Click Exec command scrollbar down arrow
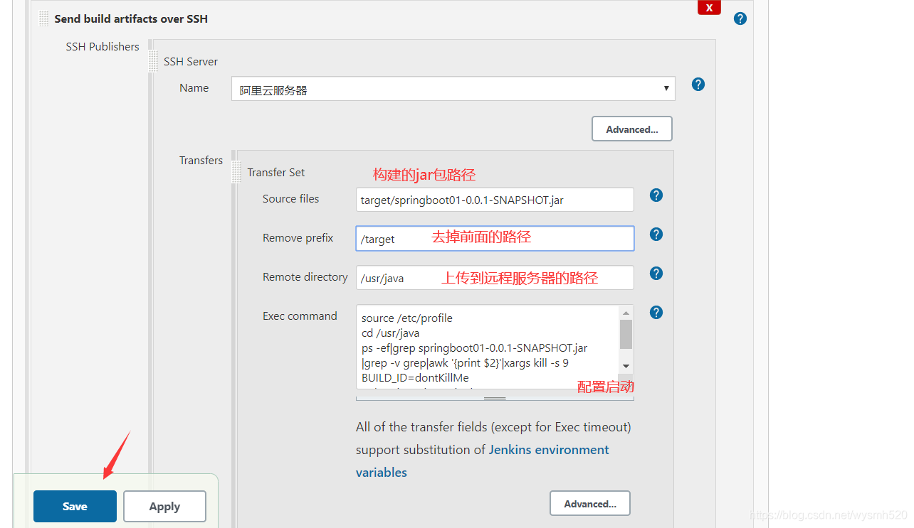Viewport: 914px width, 528px height. pyautogui.click(x=626, y=365)
